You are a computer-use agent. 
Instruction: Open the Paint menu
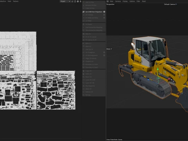pyautogui.click(x=9, y=1)
